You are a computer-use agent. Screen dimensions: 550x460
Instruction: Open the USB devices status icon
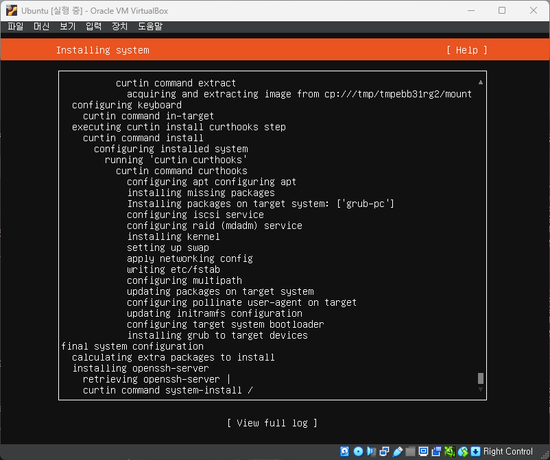(398, 451)
